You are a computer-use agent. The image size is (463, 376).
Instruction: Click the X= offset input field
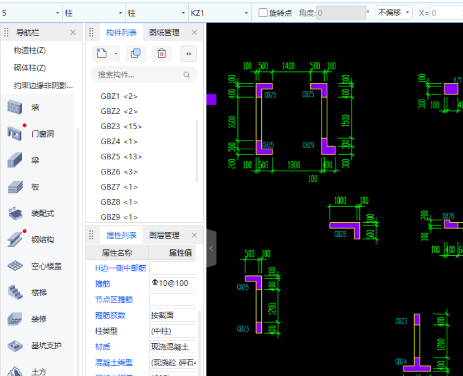pos(446,13)
